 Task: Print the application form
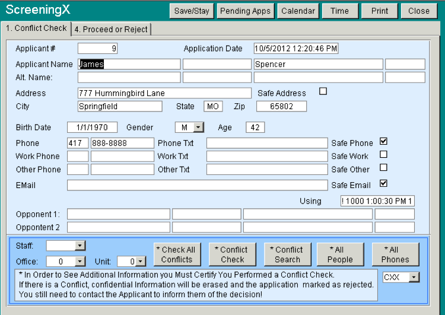(x=379, y=11)
